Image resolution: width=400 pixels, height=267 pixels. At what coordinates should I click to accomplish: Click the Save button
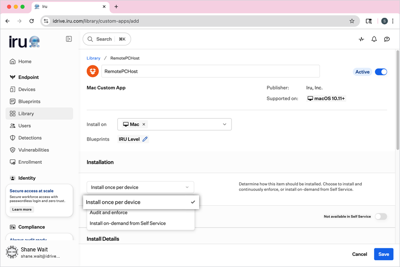pyautogui.click(x=383, y=254)
